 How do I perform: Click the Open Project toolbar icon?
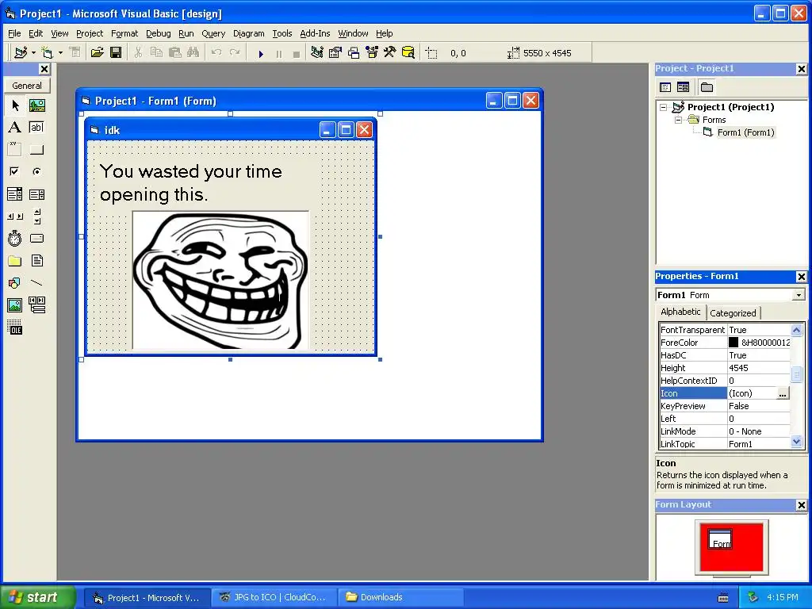click(x=97, y=53)
